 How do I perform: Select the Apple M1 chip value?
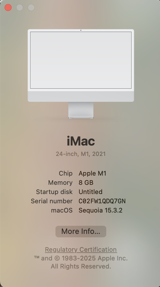pyautogui.click(x=92, y=173)
